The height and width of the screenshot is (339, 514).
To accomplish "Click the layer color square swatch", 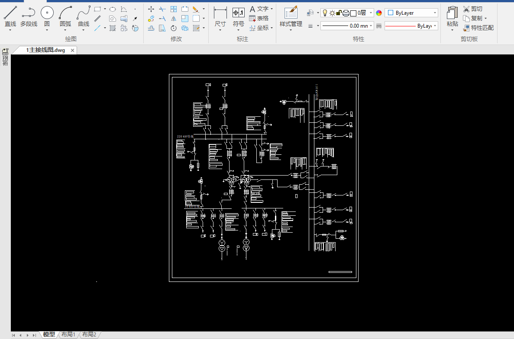I will [x=353, y=13].
